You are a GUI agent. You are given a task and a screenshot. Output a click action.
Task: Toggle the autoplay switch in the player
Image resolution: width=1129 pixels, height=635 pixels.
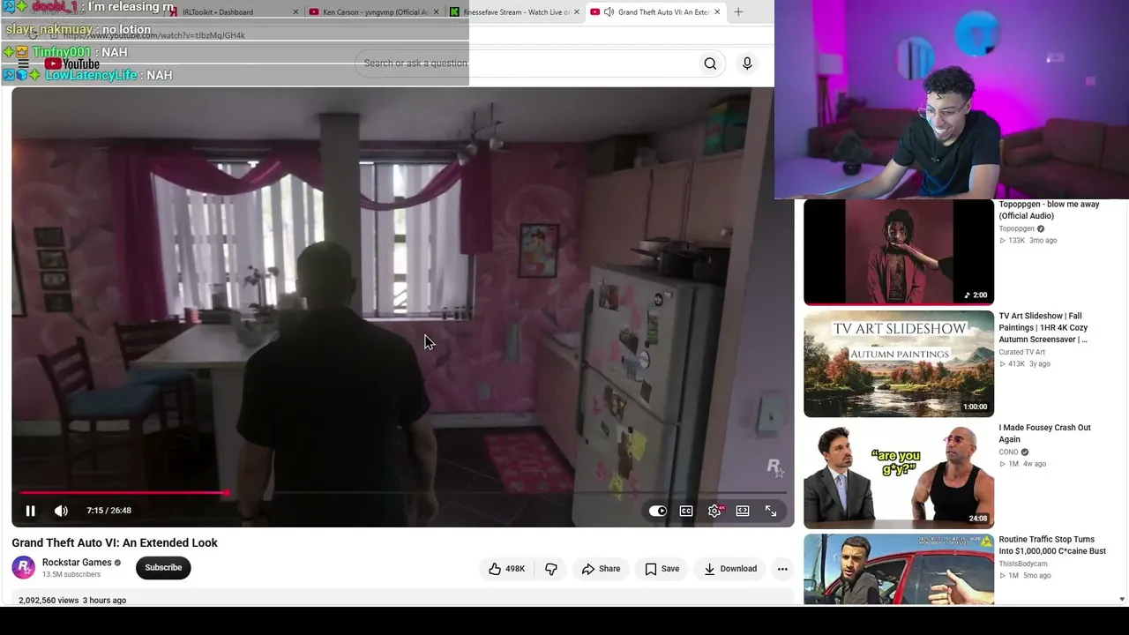pyautogui.click(x=658, y=511)
